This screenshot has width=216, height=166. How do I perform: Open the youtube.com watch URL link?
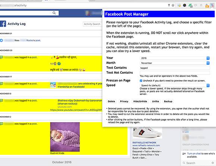[x=76, y=110]
